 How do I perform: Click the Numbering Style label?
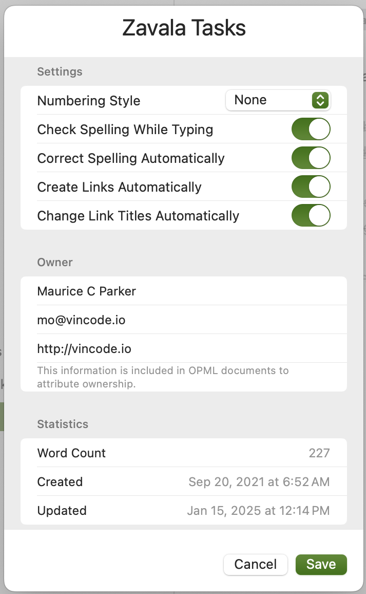point(89,101)
